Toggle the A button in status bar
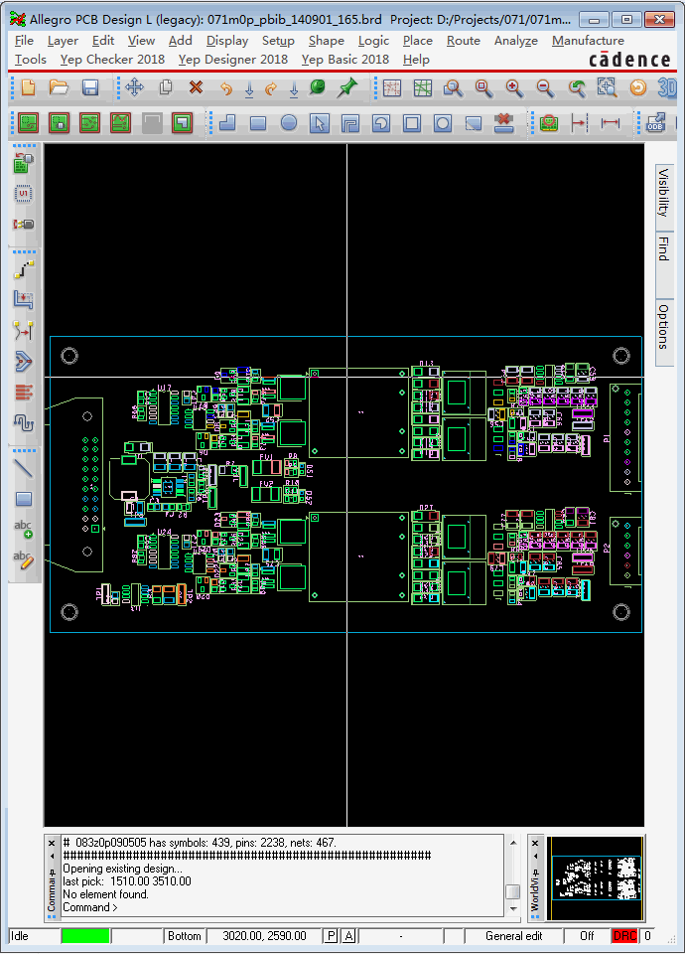This screenshot has width=685, height=954. [x=348, y=936]
